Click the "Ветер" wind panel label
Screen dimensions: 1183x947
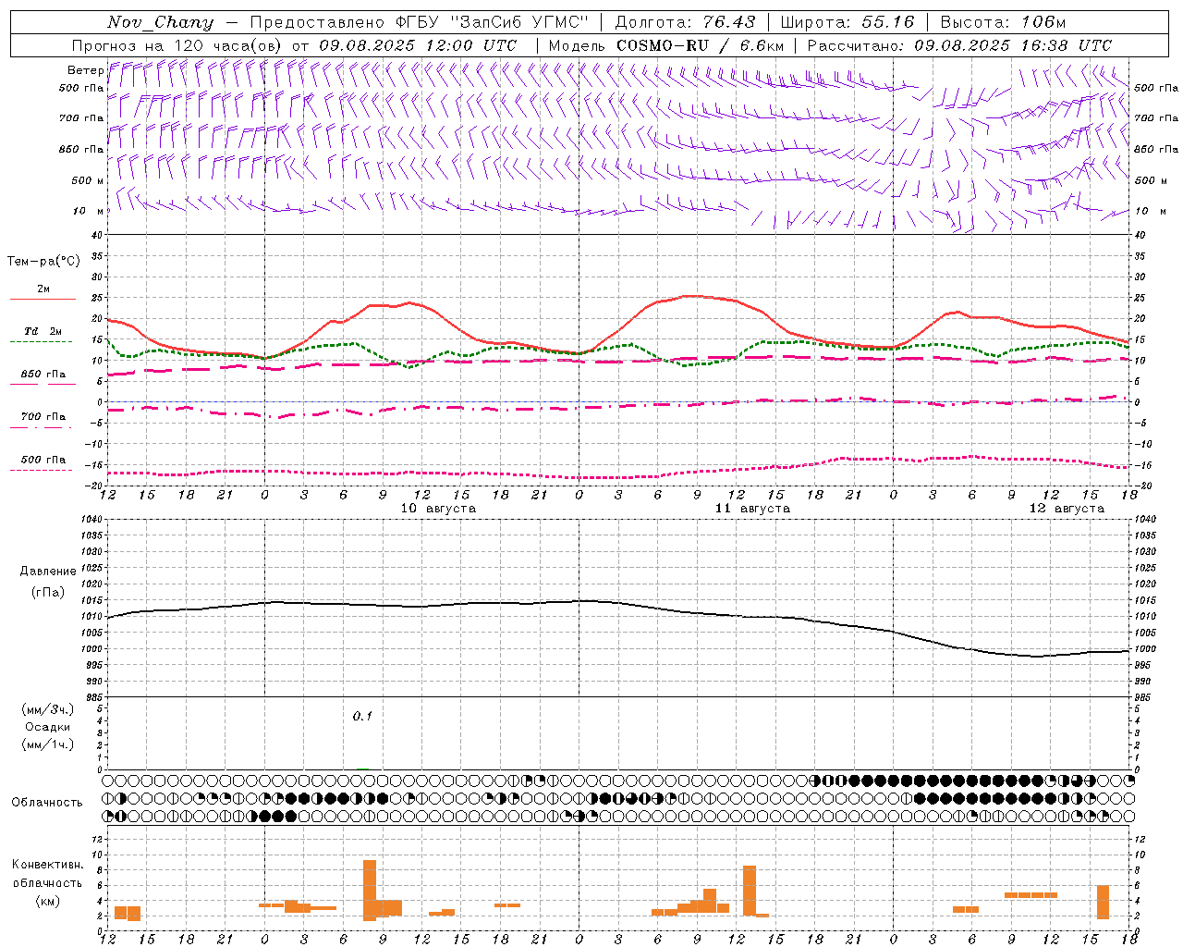click(x=85, y=70)
